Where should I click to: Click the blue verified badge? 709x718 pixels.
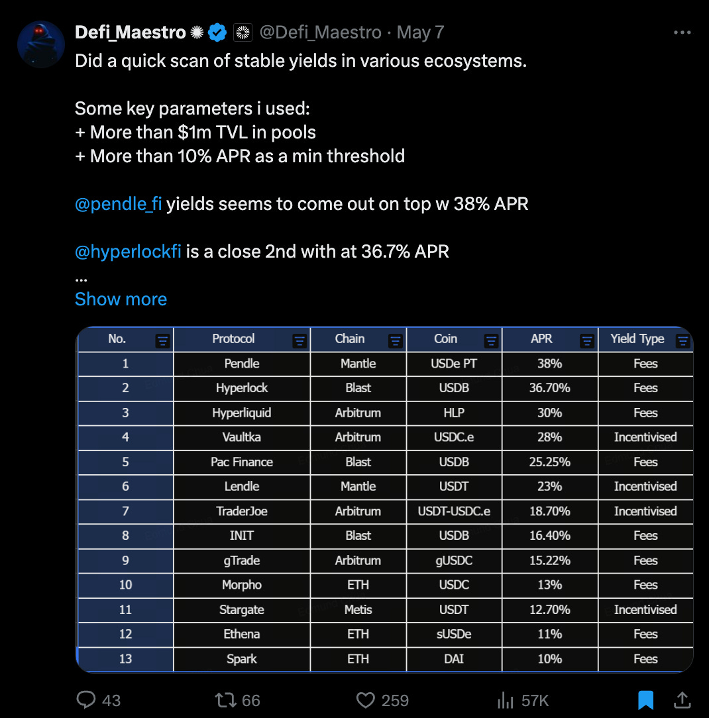click(217, 32)
